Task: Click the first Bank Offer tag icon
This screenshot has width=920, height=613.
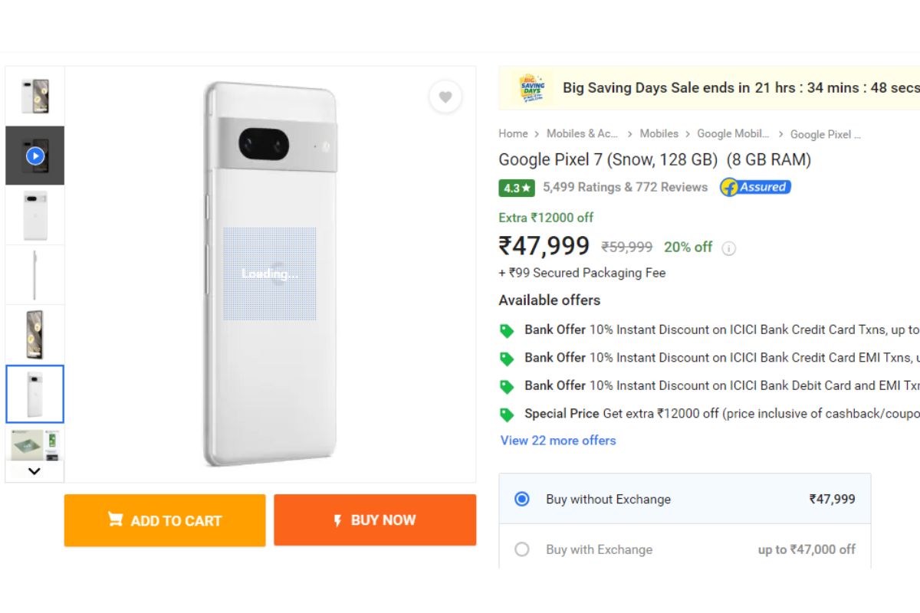Action: [x=507, y=331]
